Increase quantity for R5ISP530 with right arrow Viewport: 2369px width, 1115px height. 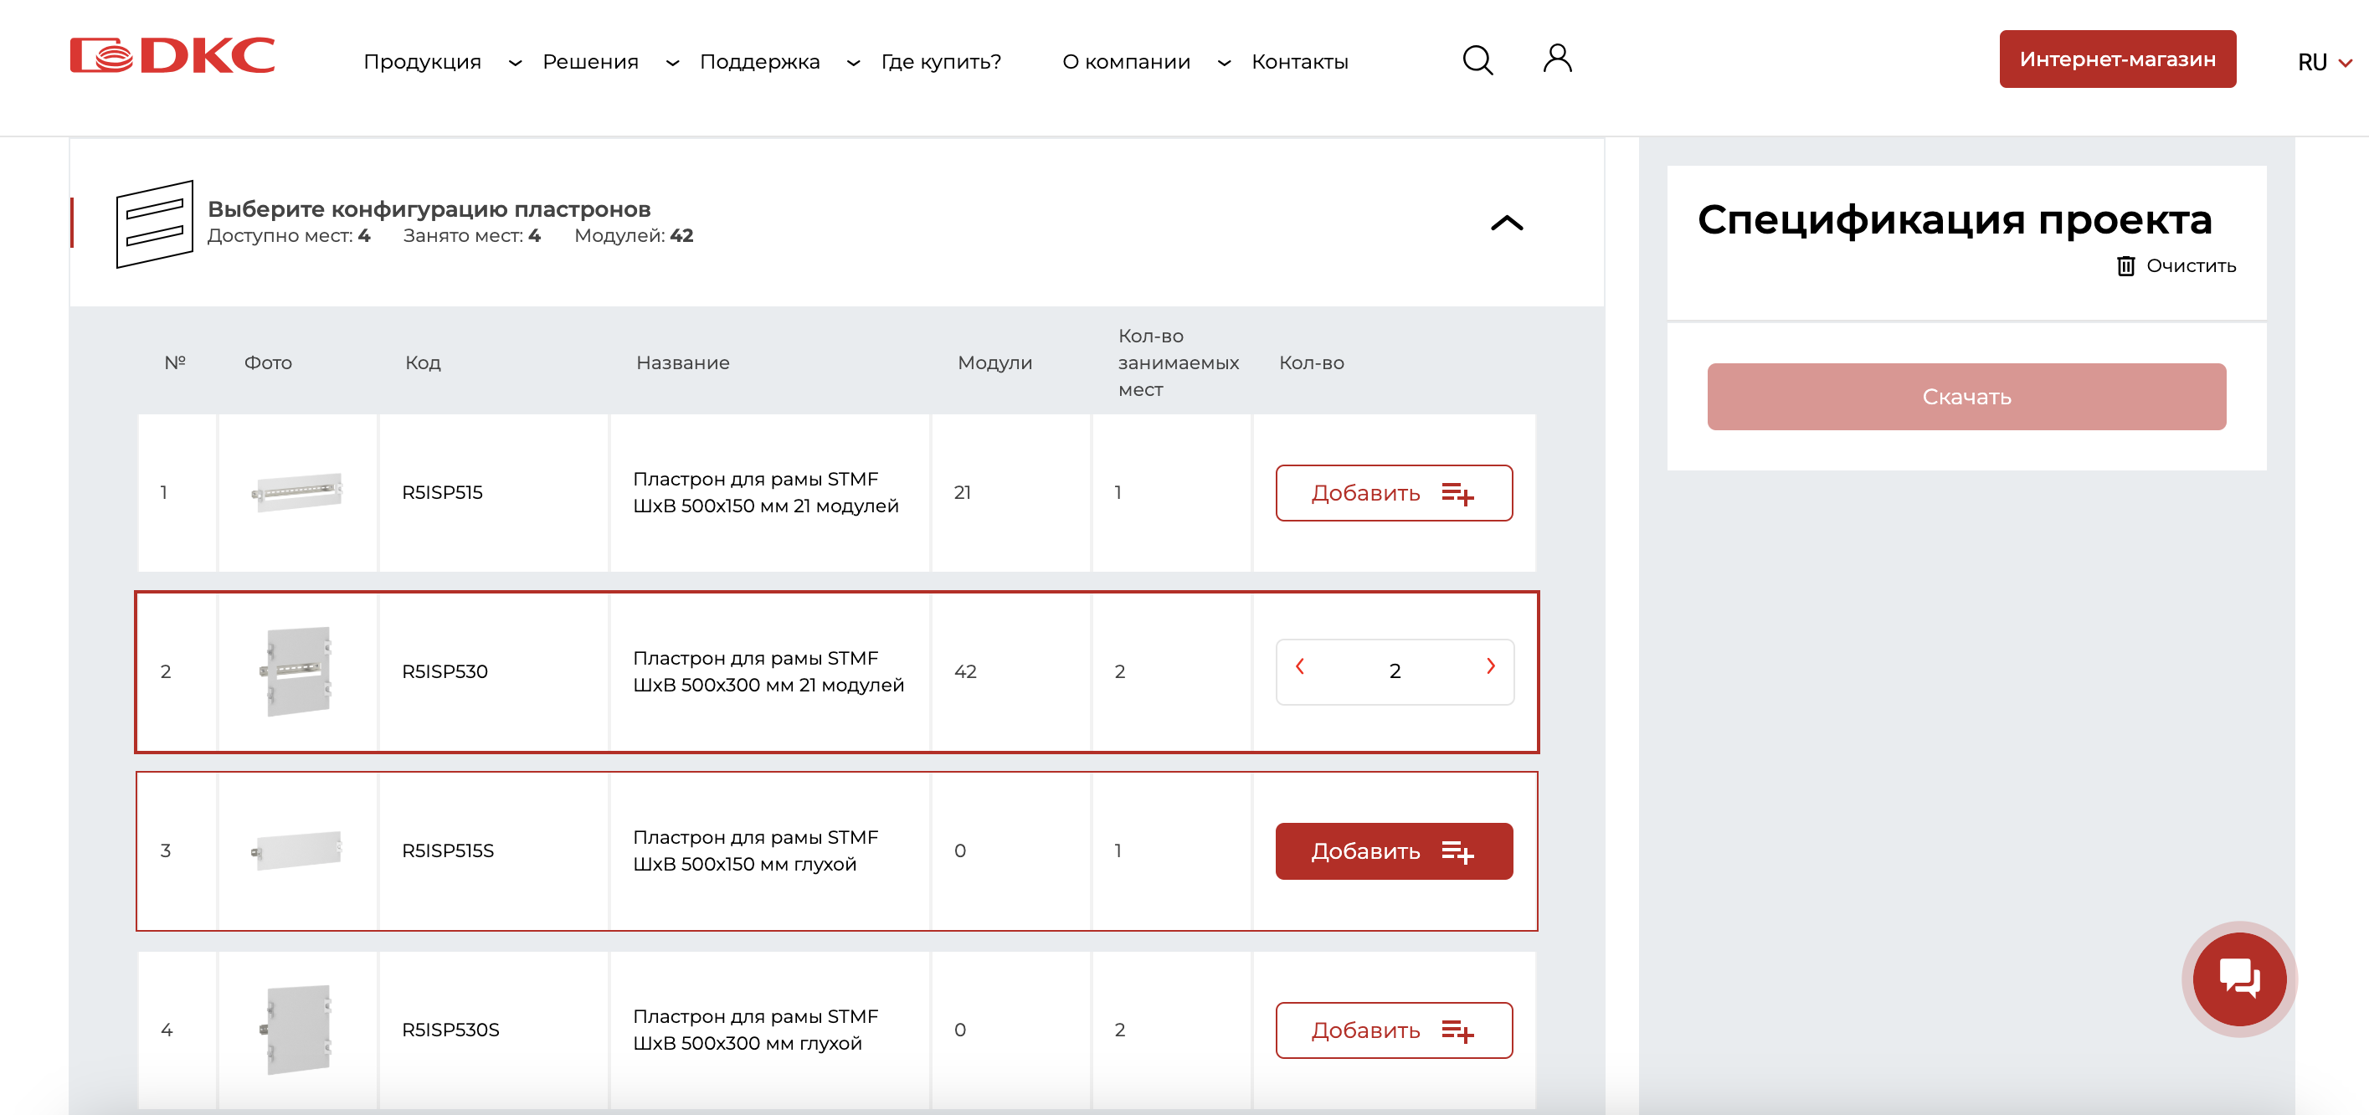(x=1491, y=666)
